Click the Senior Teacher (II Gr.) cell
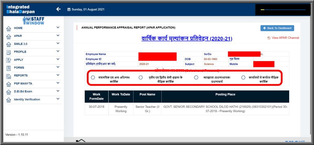Image resolution: width=314 pixels, height=145 pixels. 147,109
